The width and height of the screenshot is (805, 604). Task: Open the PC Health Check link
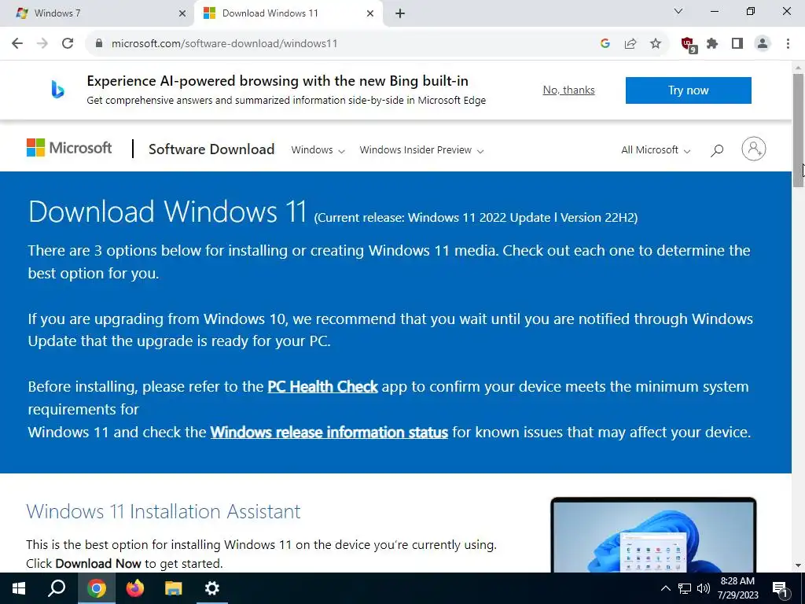click(x=323, y=386)
